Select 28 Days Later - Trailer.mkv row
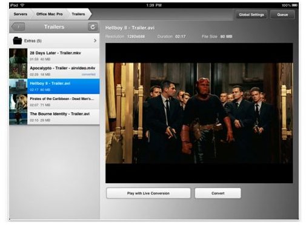306x225 pixels. click(55, 56)
